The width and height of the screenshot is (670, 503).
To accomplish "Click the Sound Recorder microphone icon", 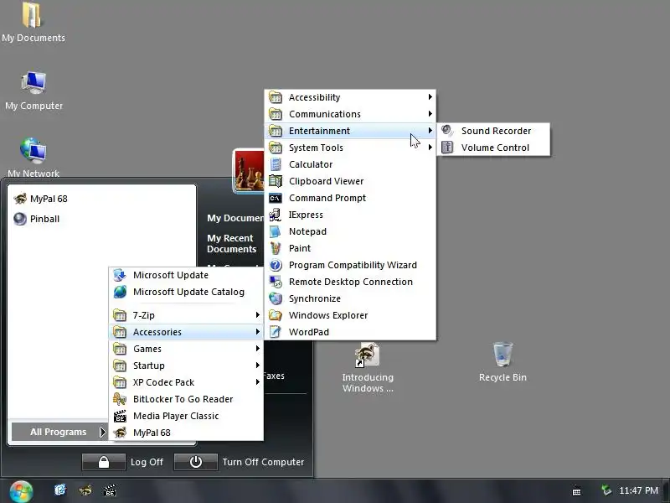I will pos(447,131).
